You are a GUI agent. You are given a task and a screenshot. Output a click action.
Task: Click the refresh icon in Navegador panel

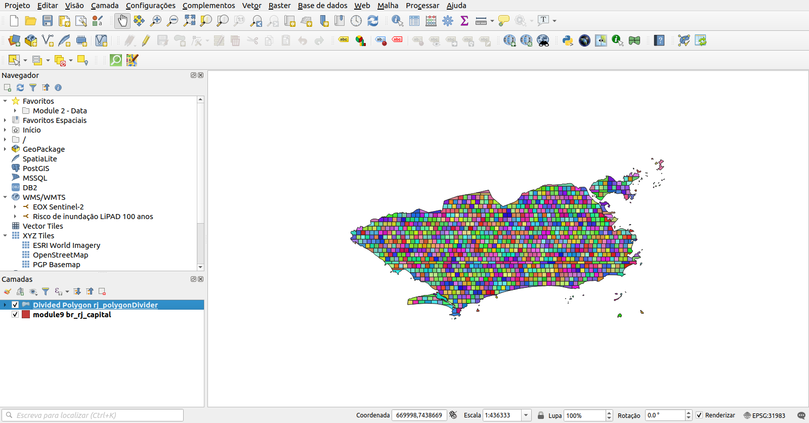(x=20, y=88)
